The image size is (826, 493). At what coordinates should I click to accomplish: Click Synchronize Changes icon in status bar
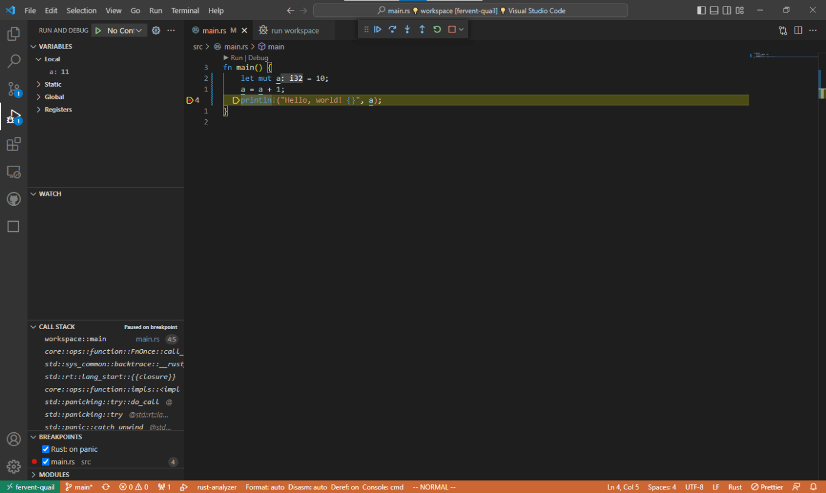click(106, 487)
